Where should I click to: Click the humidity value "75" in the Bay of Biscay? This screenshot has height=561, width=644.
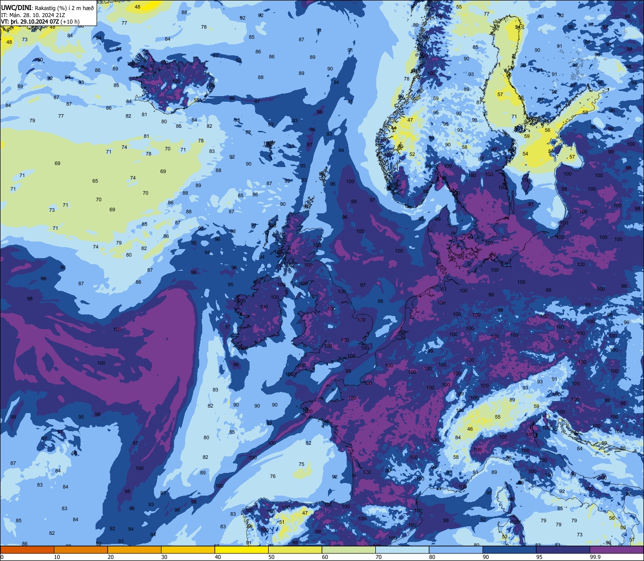pos(301,464)
